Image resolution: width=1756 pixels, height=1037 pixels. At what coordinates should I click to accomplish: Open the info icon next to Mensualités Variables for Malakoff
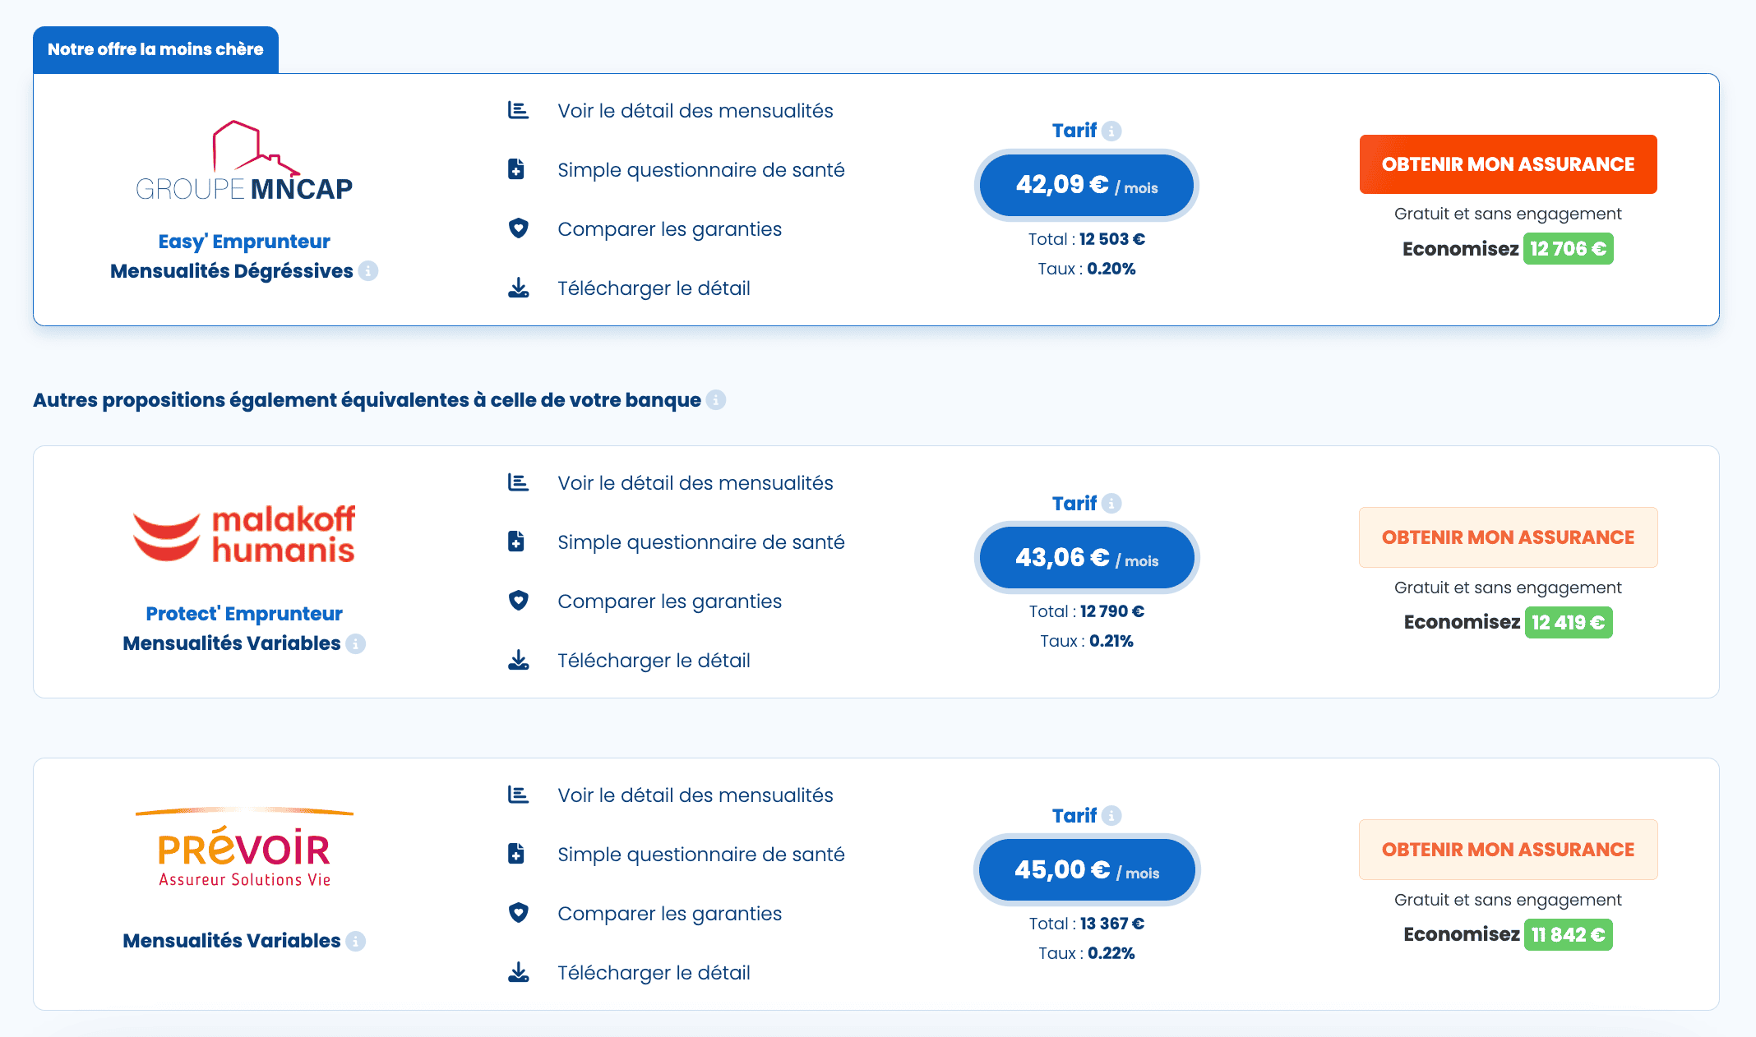point(355,644)
